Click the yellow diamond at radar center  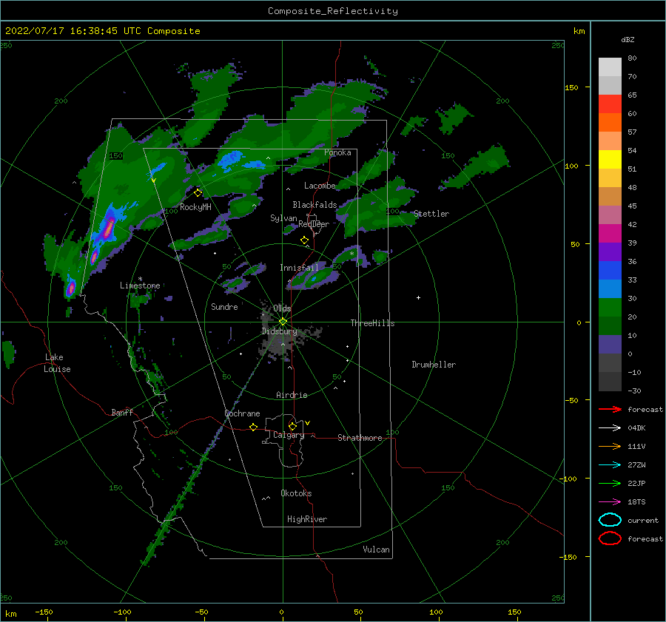[283, 322]
